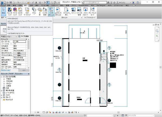Collapse the グラフィックス properties section

point(26,39)
